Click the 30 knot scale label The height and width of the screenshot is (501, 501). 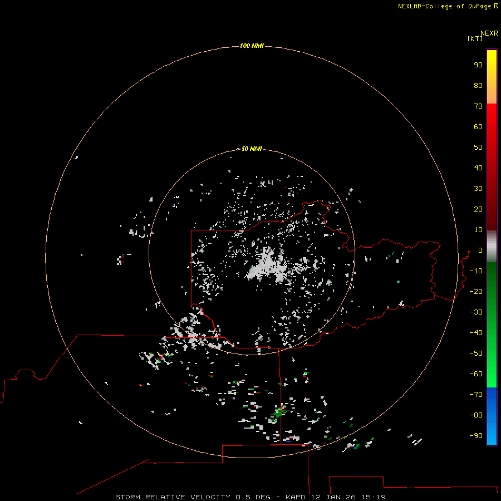(478, 189)
